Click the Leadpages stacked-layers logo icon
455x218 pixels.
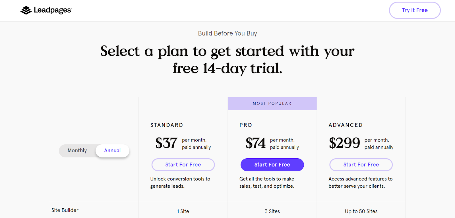point(26,10)
